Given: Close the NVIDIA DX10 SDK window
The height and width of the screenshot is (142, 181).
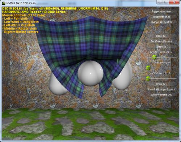Looking at the screenshot, I should 174,2.
